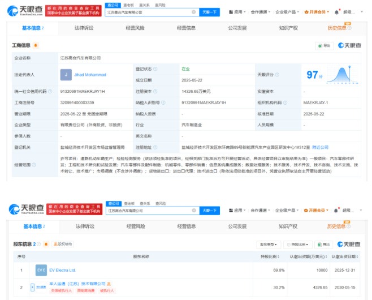Open notifications bell above the 股东信息 section
This screenshot has height=300, width=372.
click(336, 211)
